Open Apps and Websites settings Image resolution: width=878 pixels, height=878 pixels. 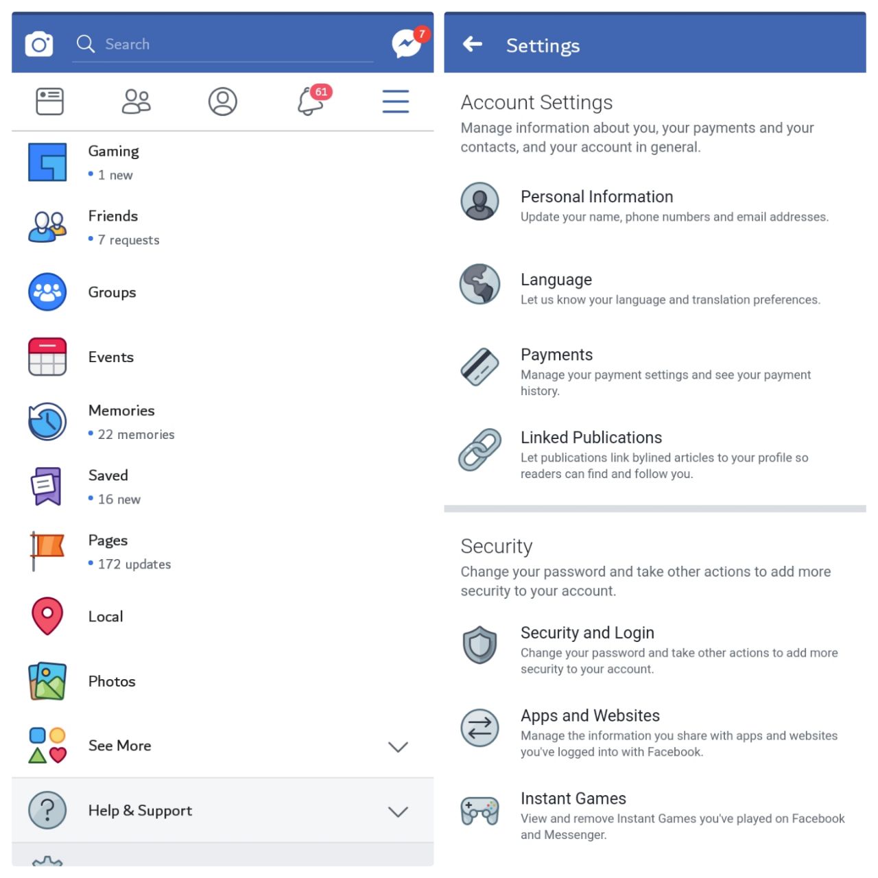pos(655,732)
